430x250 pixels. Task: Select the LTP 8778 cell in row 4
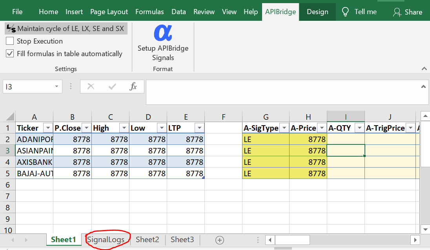[186, 162]
